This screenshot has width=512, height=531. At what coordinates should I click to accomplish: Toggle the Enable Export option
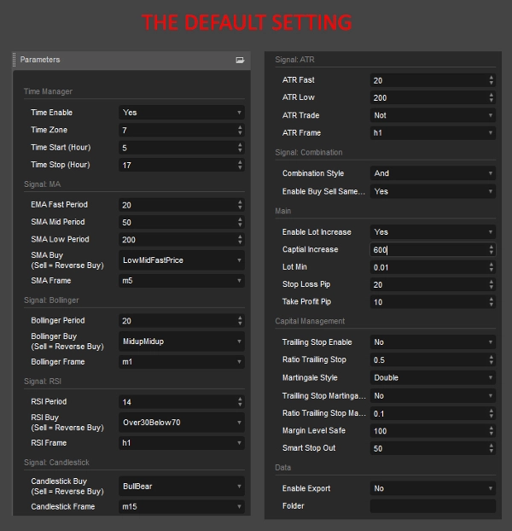(x=432, y=489)
